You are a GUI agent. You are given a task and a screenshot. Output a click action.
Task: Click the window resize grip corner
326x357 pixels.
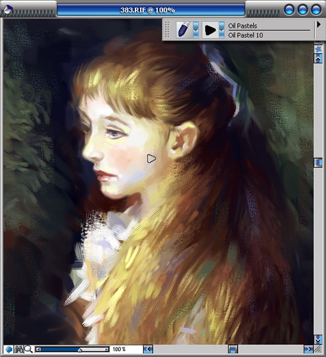point(318,349)
